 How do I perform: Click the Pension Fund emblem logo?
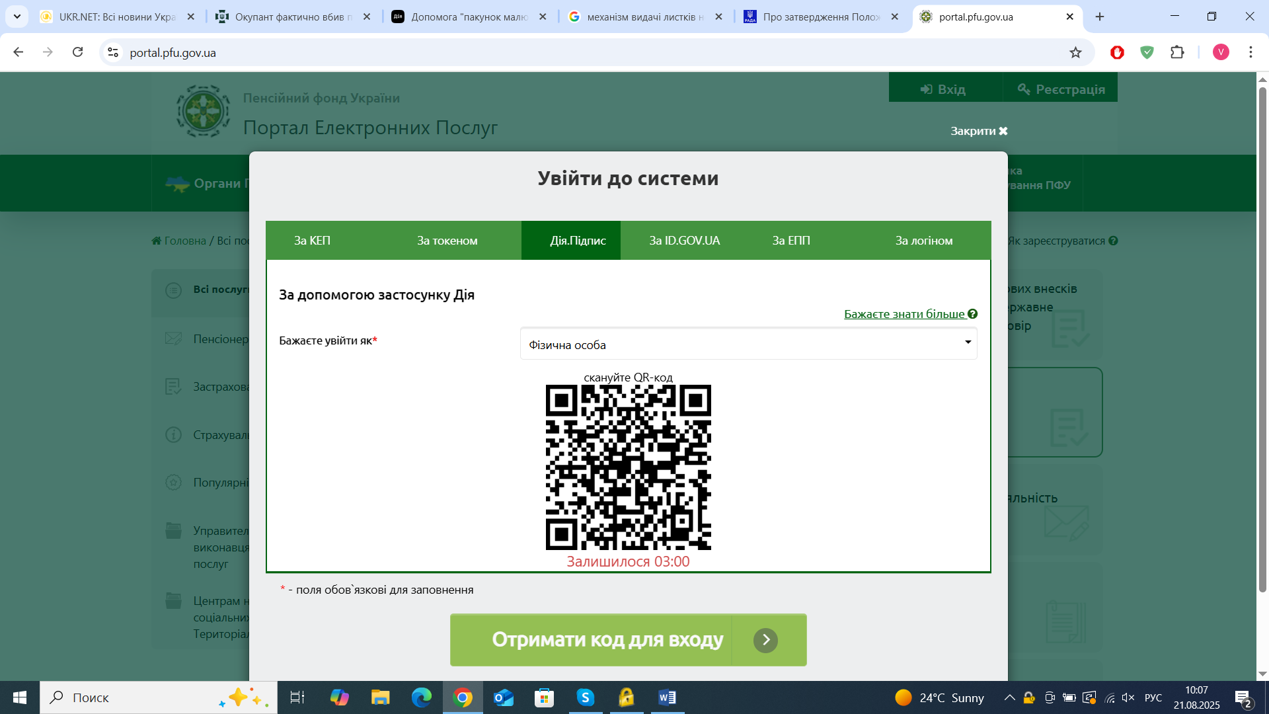(203, 111)
